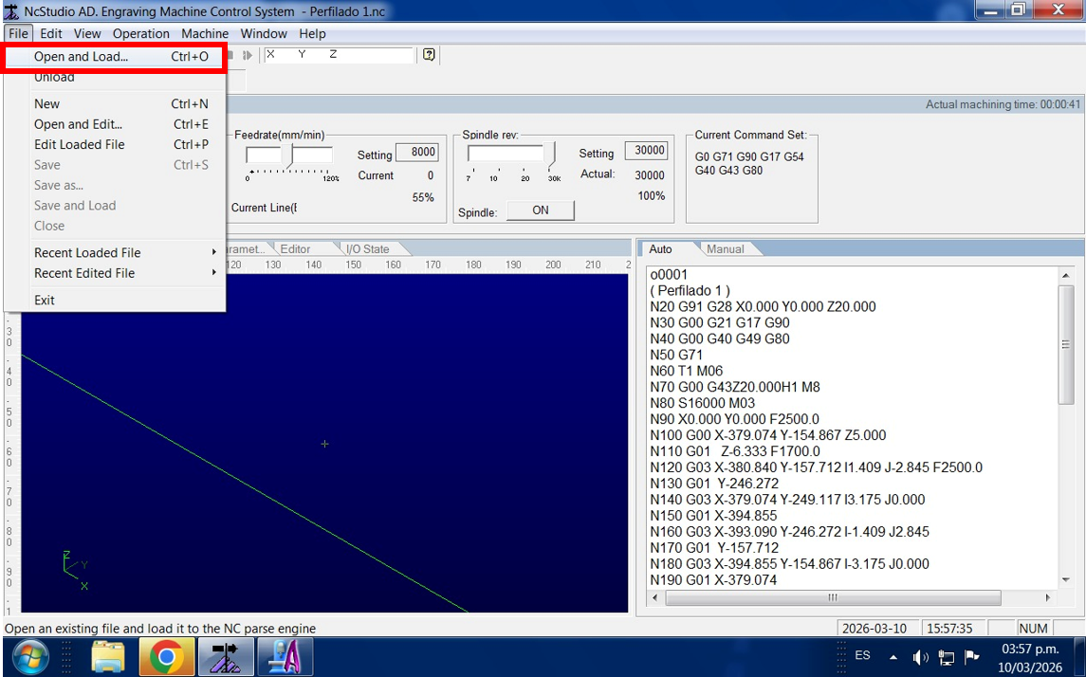Click the G-code vertical scrollbar thumb

click(x=1066, y=344)
